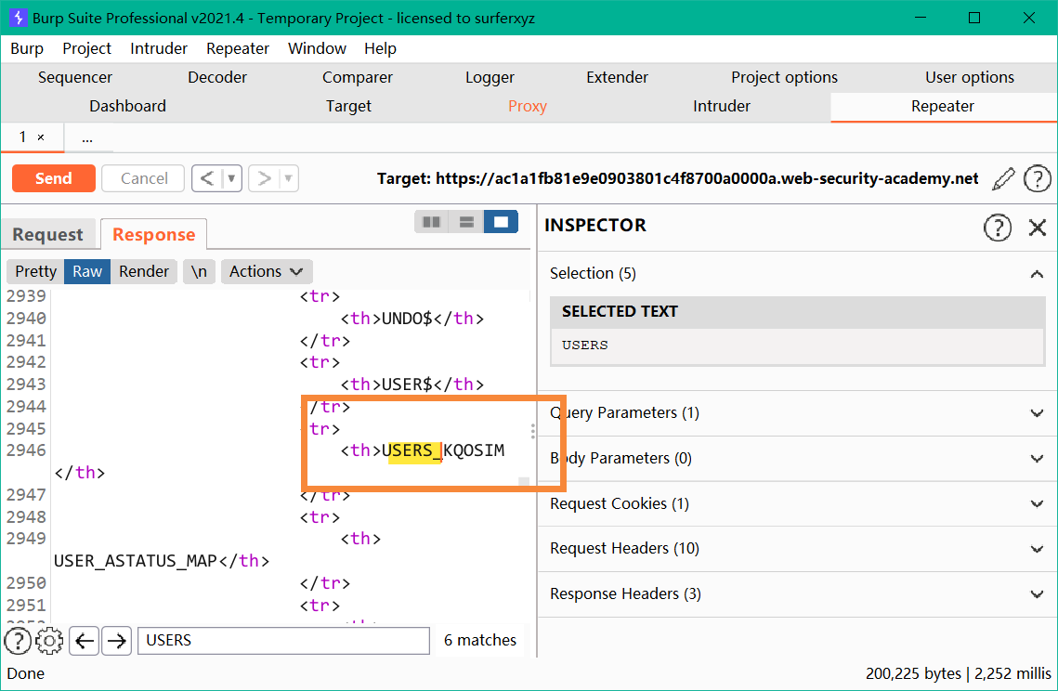Open search settings gear icon
The width and height of the screenshot is (1058, 691).
click(x=49, y=641)
